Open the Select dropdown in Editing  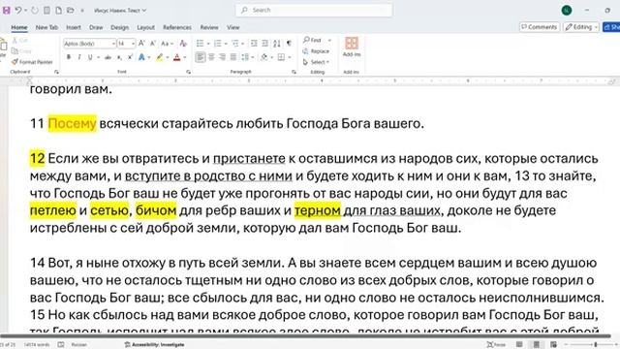coord(316,62)
